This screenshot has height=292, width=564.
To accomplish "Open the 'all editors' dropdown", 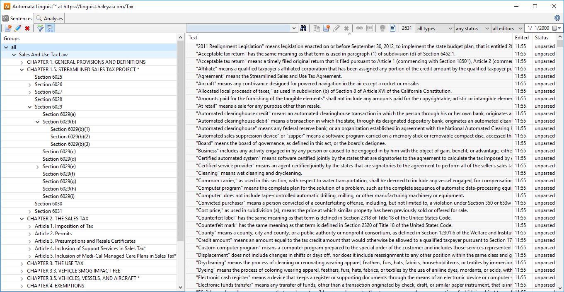I will 507,28.
